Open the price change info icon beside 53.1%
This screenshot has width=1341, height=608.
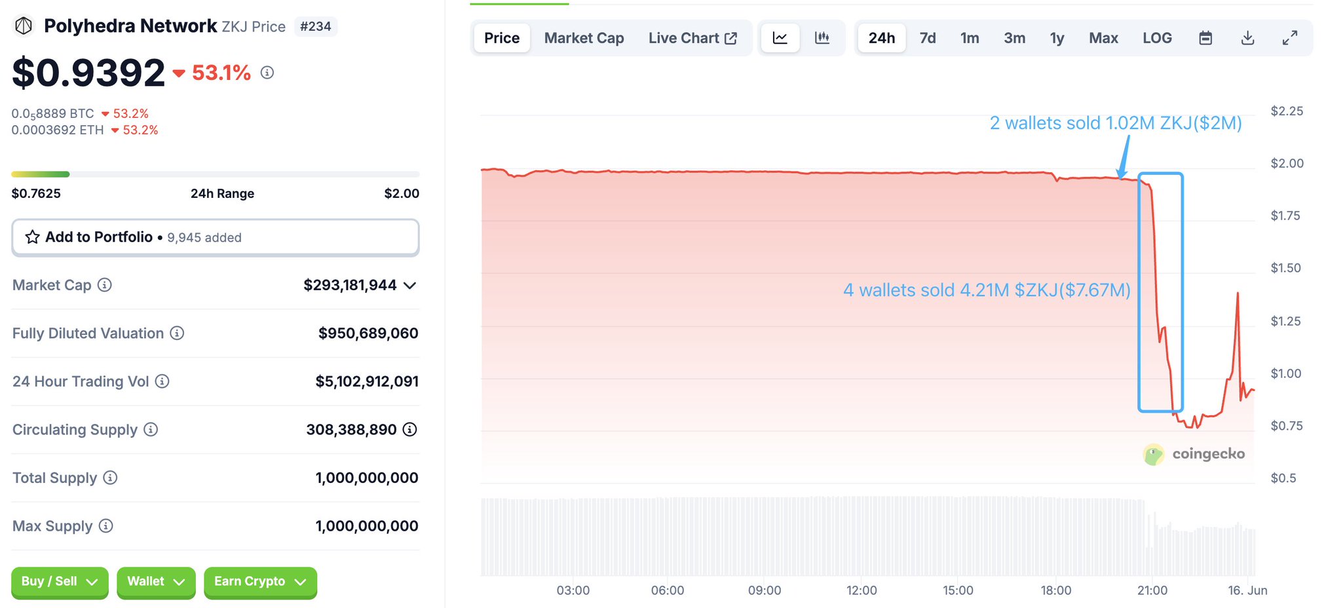(267, 73)
